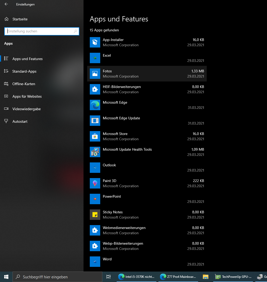Click the Microsoft Update Health Tools icon
The image size is (267, 282).
95,152
